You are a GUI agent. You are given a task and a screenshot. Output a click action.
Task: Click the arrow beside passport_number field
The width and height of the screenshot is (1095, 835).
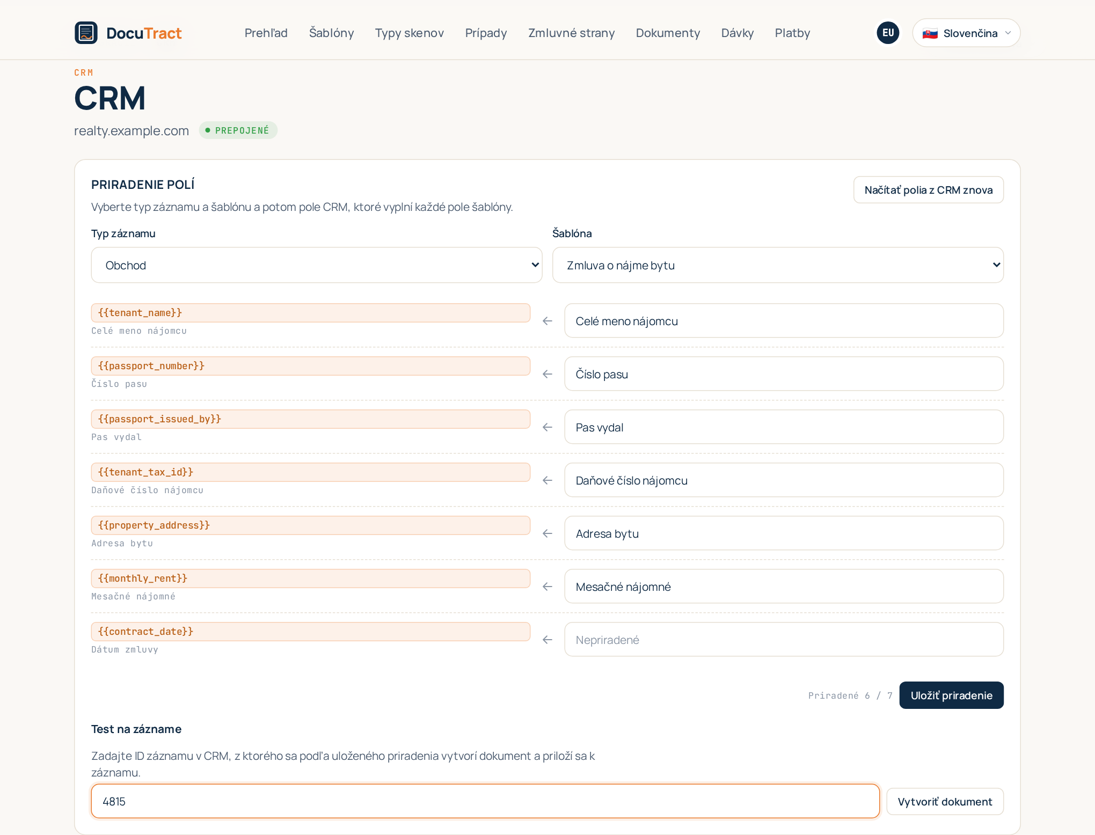547,374
